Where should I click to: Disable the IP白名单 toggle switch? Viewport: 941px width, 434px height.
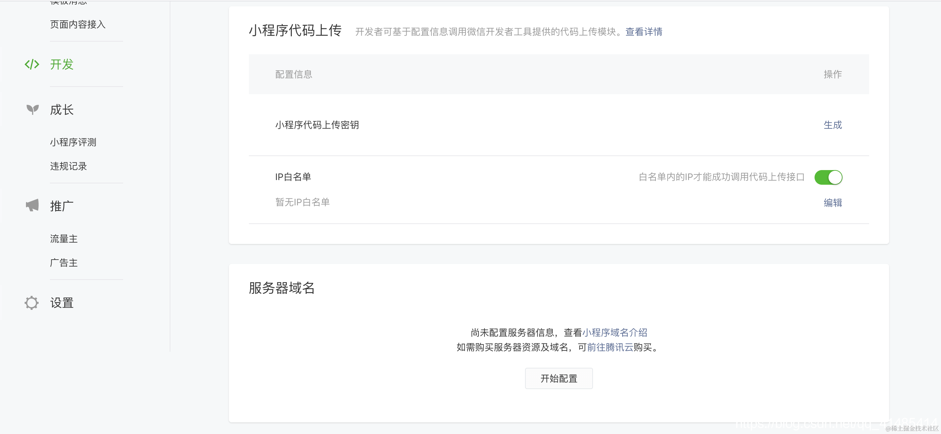[x=828, y=177]
